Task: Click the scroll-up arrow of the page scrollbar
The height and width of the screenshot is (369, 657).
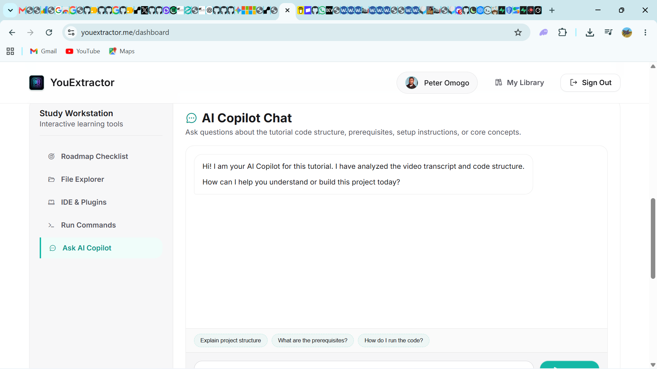Action: coord(653,66)
